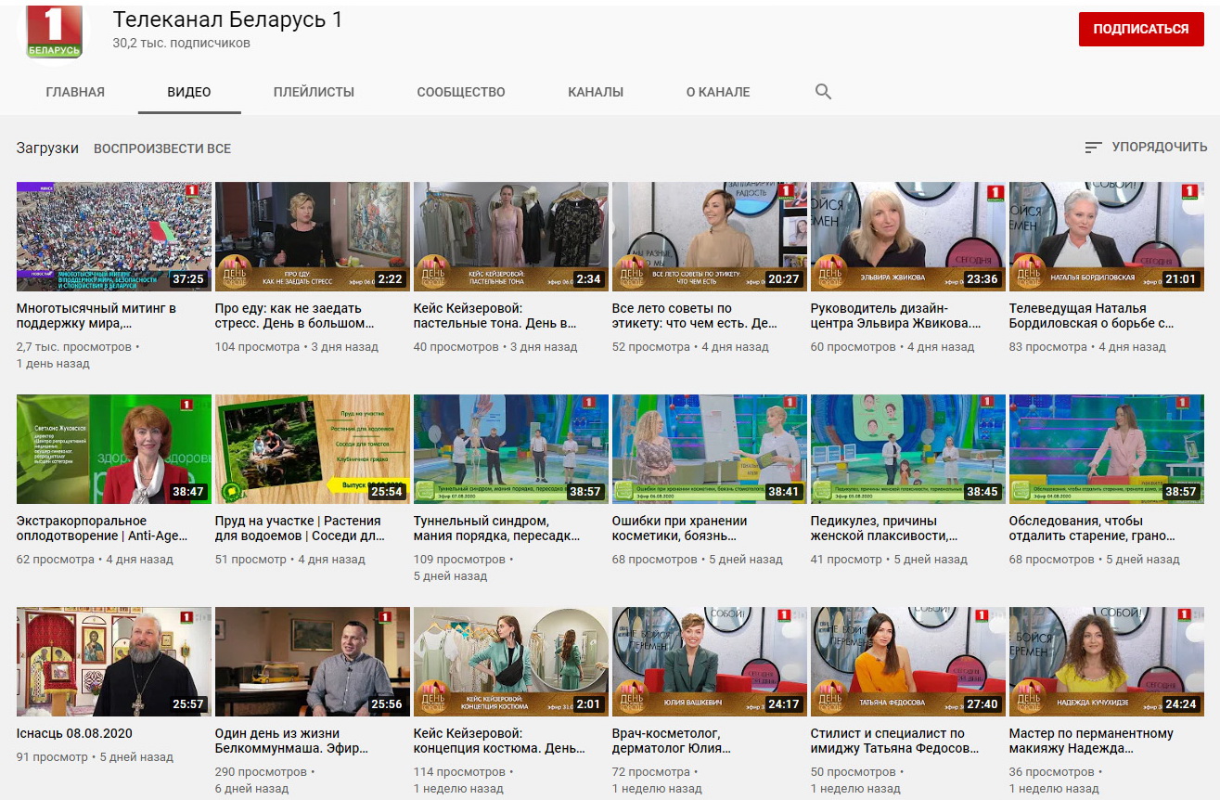The height and width of the screenshot is (800, 1220).
Task: Open title Руководитель дизайн-центра Эльвира Жвикова
Action: click(x=895, y=316)
